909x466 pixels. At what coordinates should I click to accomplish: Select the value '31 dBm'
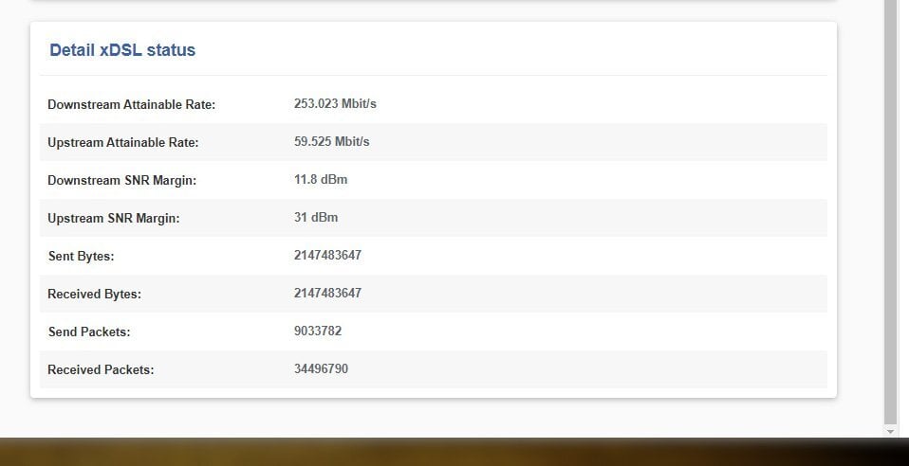(x=316, y=218)
